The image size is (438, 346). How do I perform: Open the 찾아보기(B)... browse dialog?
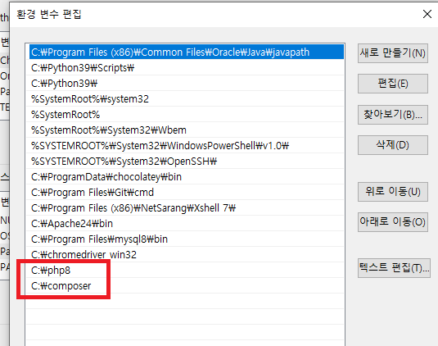coord(392,115)
